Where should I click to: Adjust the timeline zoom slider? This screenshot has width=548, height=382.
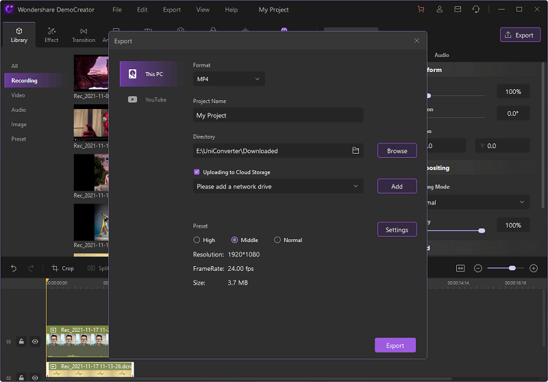[x=512, y=268]
